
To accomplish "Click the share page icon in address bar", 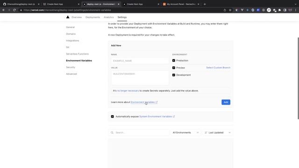I will pyautogui.click(x=225, y=10).
